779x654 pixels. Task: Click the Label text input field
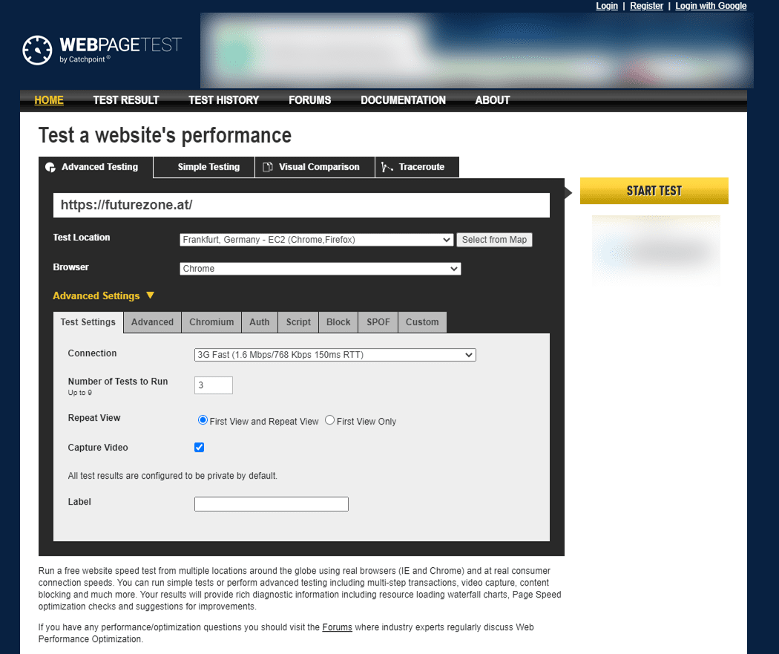(x=272, y=504)
